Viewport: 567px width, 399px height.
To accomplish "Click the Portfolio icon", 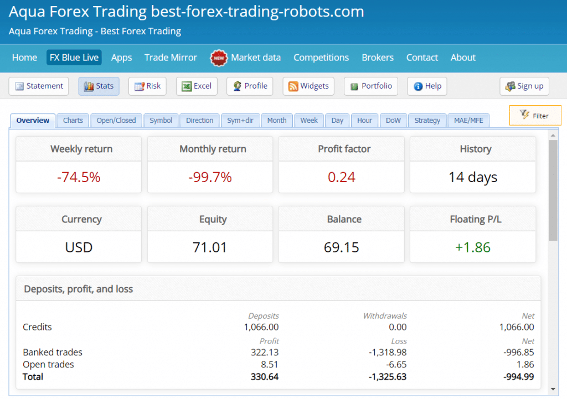I will [354, 86].
